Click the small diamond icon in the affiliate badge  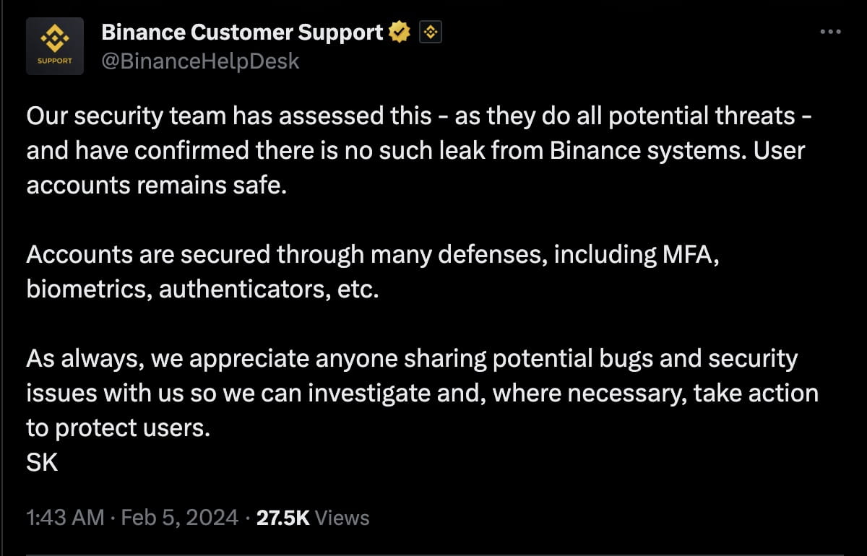[x=430, y=32]
